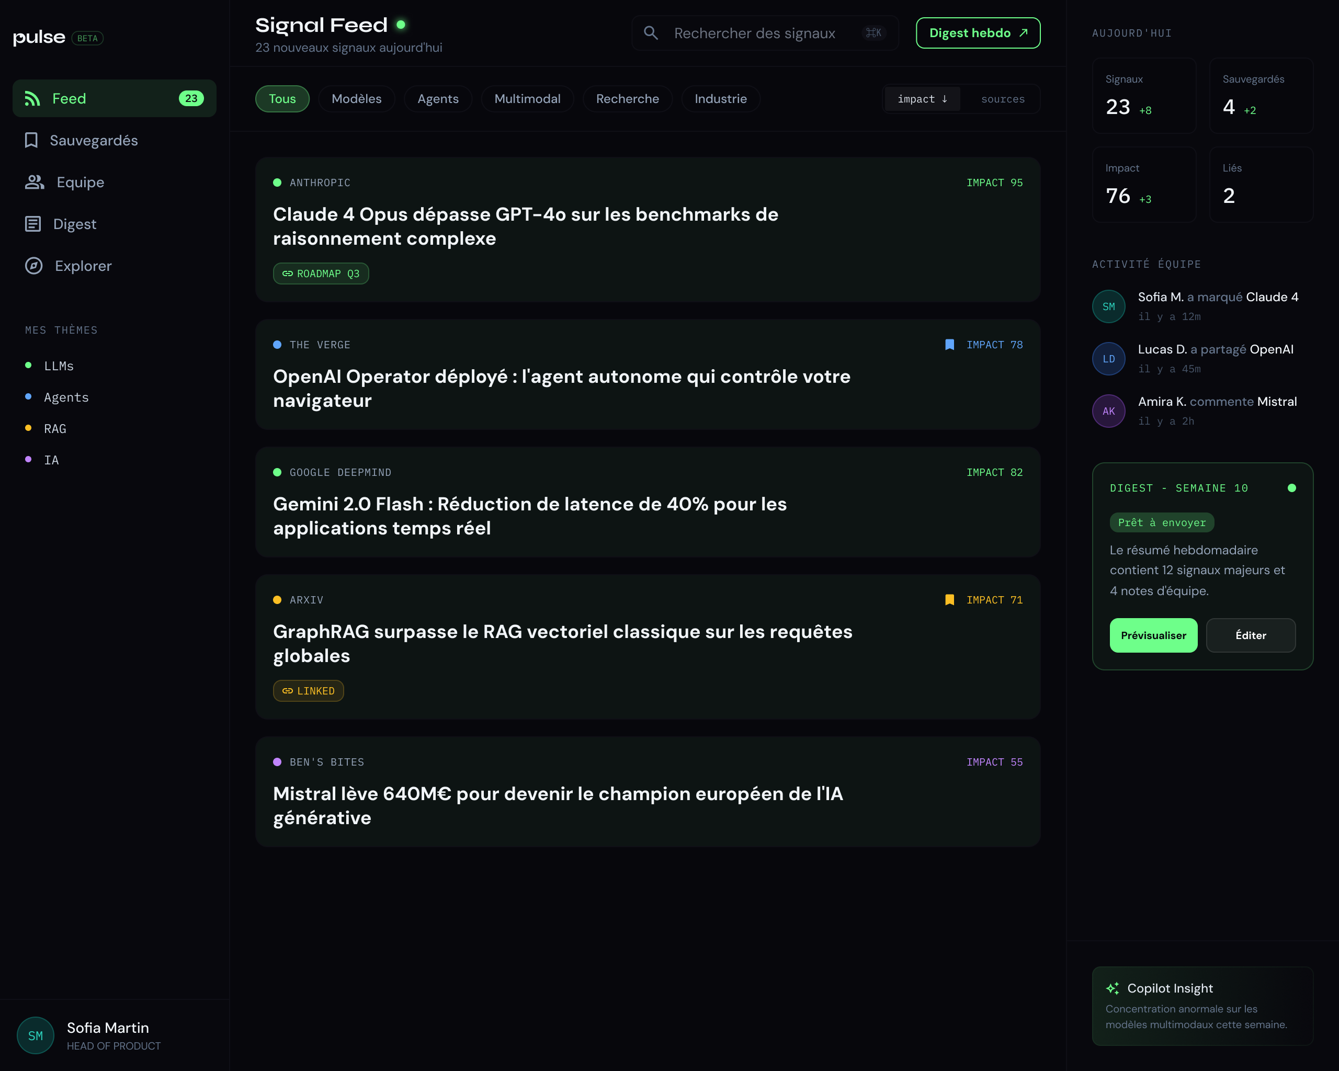Click Lucas D. LD avatar

coord(1108,359)
